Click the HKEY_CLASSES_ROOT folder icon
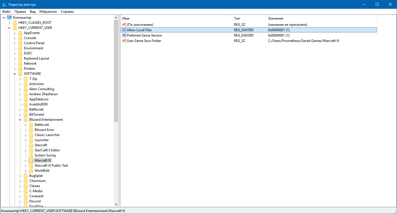This screenshot has height=214, width=397. point(15,23)
